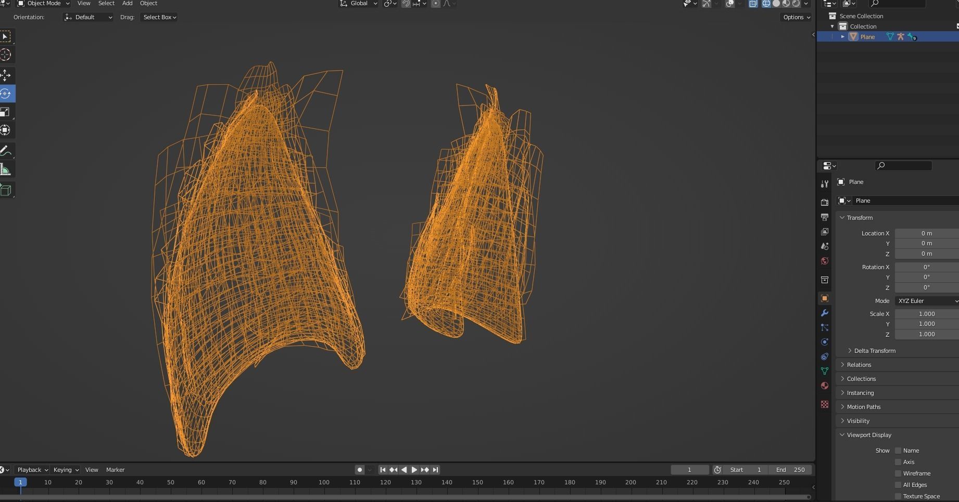Toggle proportional editing in header
This screenshot has width=959, height=502.
pos(436,4)
